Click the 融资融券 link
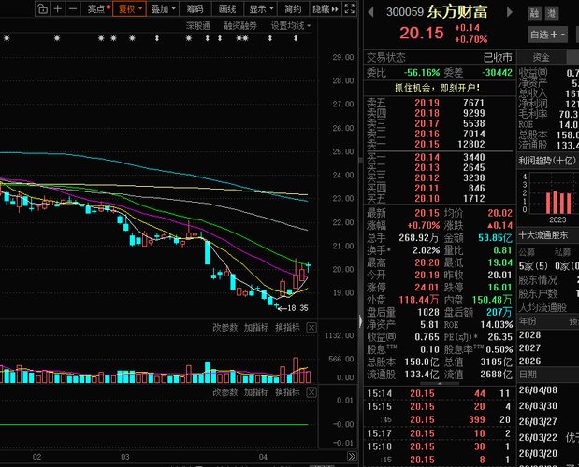This screenshot has width=579, height=467. tap(240, 26)
